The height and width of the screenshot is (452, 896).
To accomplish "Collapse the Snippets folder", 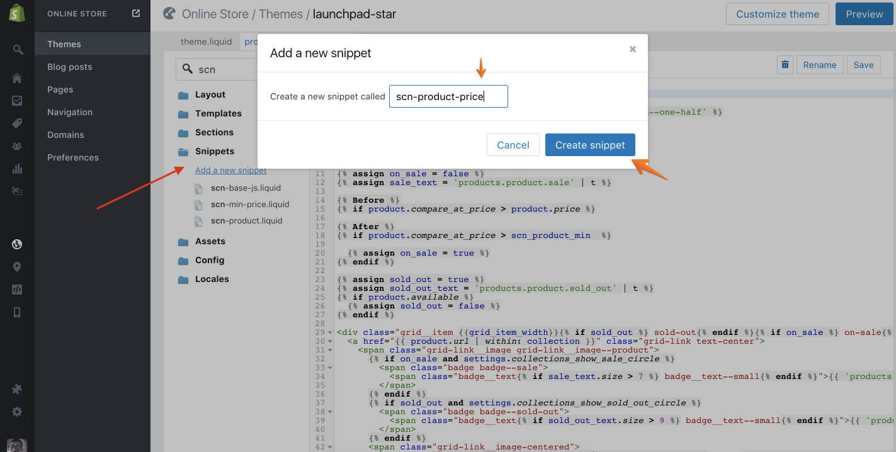I will click(214, 151).
